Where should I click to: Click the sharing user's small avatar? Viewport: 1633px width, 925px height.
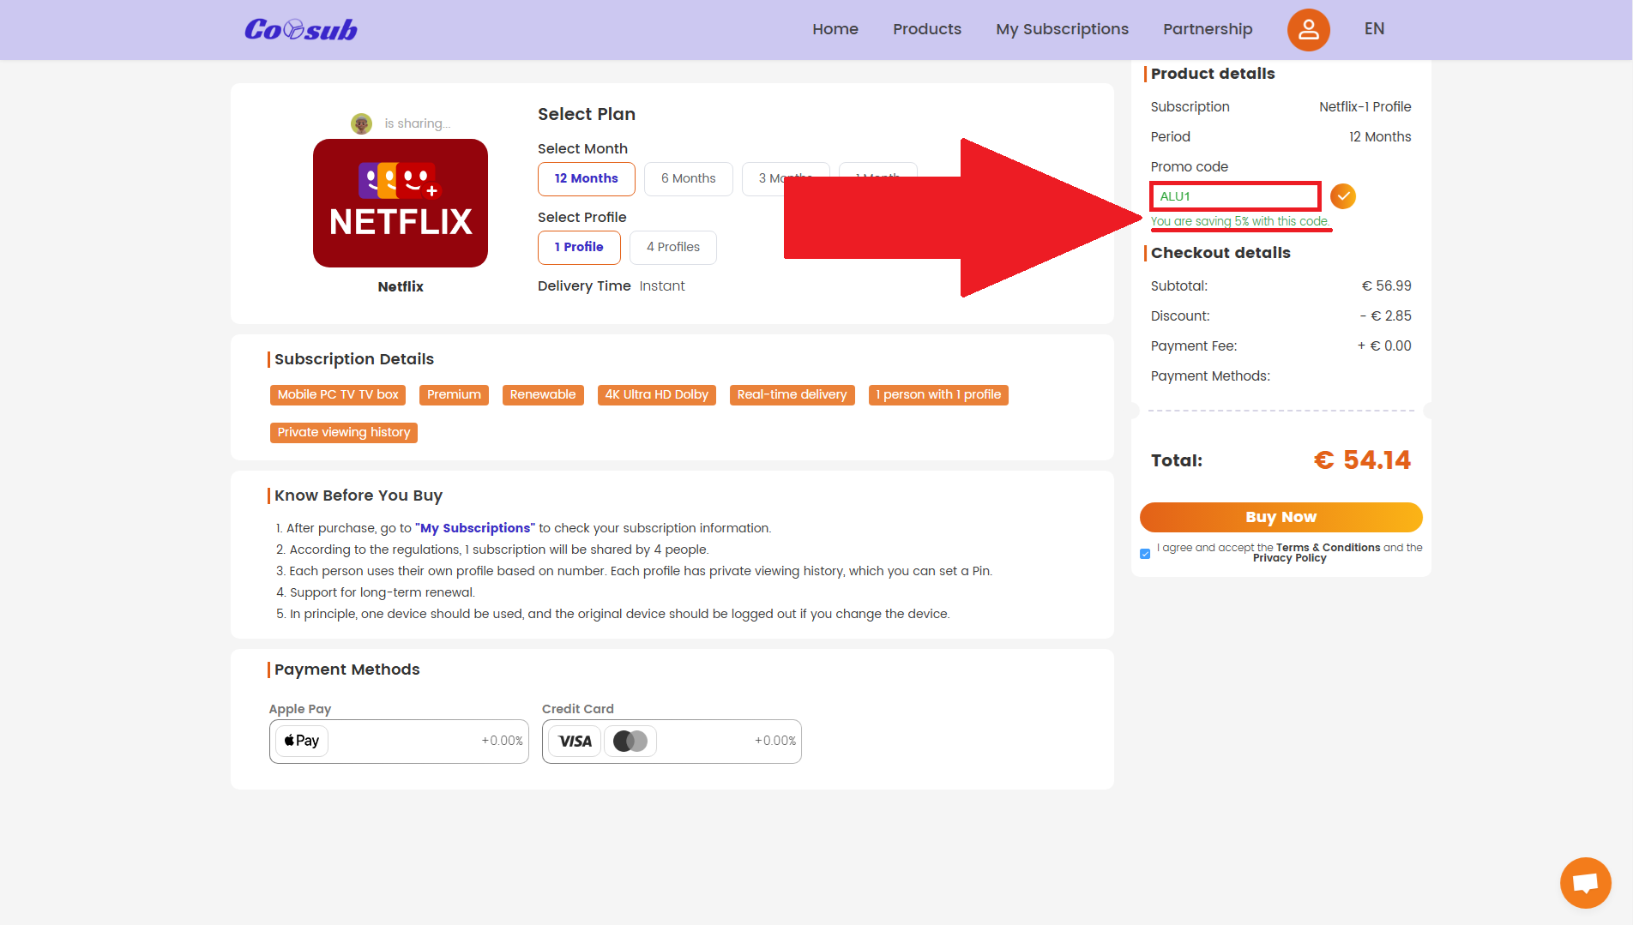362,123
